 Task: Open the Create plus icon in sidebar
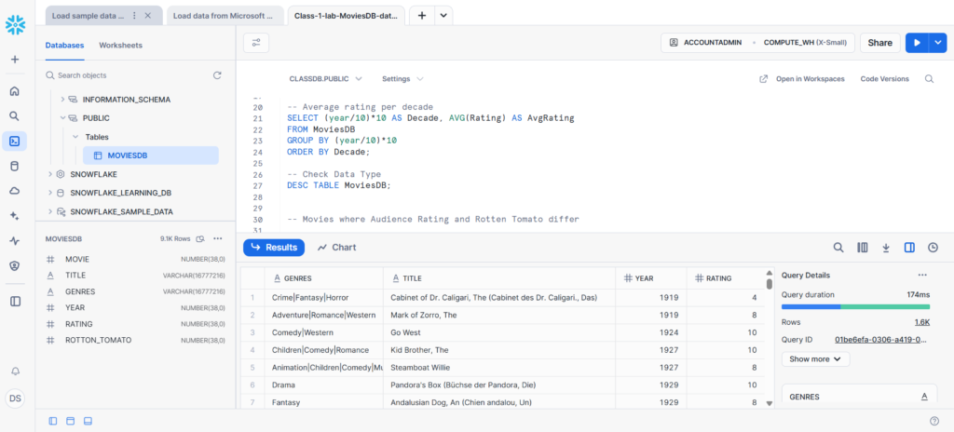[x=15, y=59]
